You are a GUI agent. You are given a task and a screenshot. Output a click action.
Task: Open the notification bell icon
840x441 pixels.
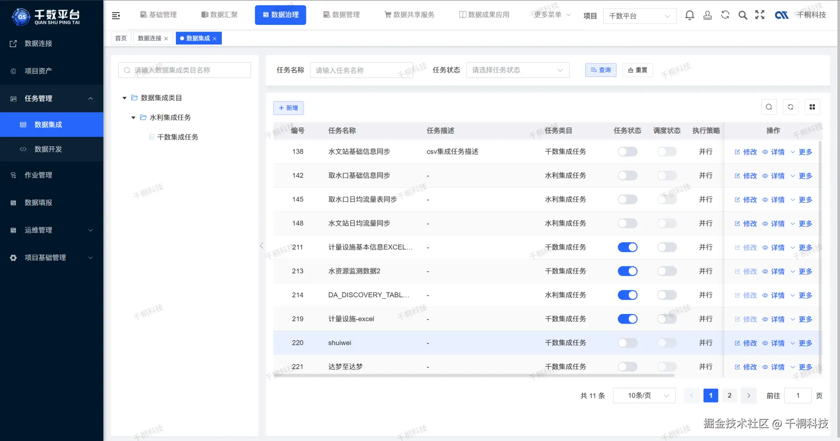coord(690,15)
